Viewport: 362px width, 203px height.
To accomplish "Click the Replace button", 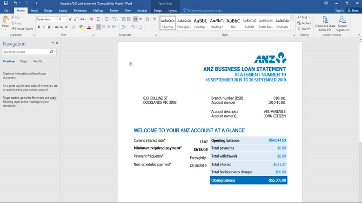I will coord(304,23).
